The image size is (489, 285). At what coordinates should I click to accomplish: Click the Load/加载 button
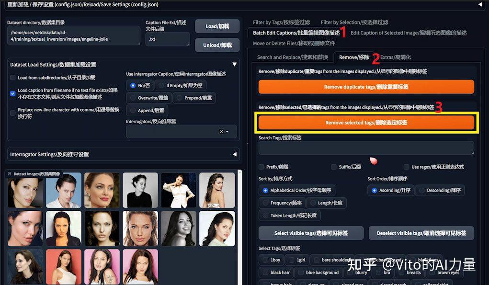217,26
